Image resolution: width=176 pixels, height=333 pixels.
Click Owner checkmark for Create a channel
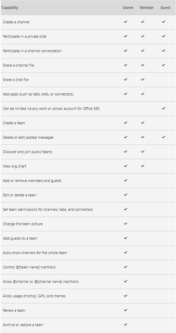[x=126, y=22]
